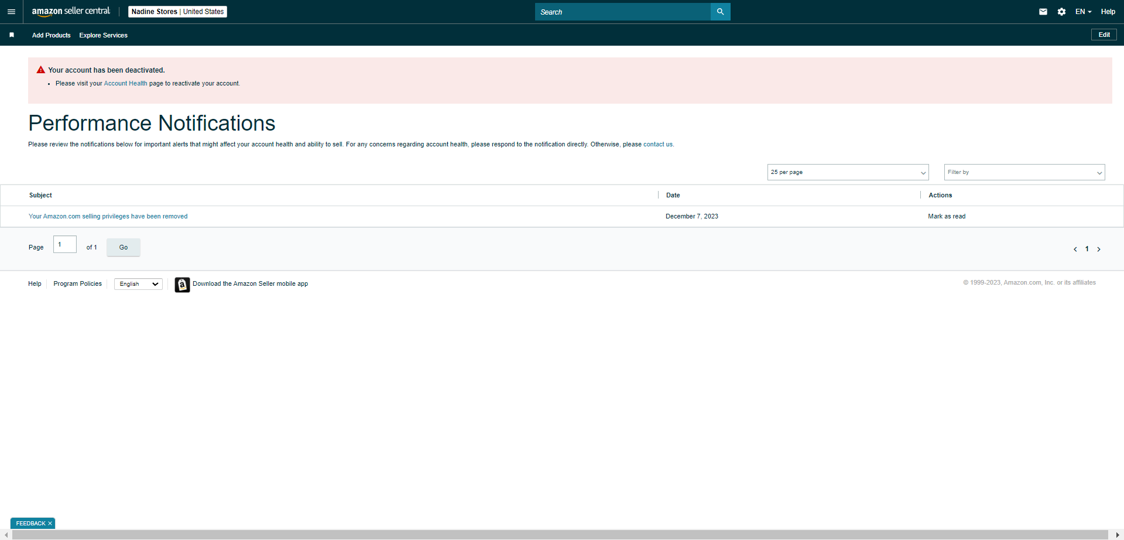Click the red deactivation warning icon

pos(40,70)
